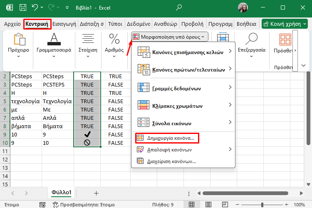Expand Απαλοιφή κανόνων submenu
Screen dimensions: 312x208
183,149
